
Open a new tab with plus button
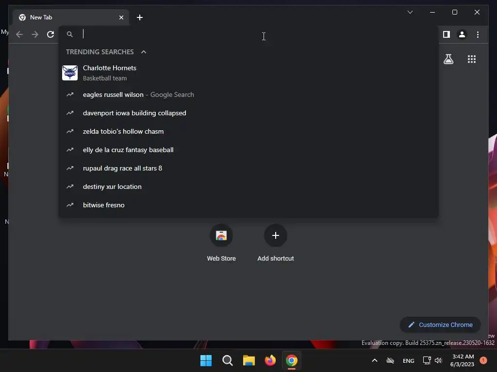click(139, 17)
